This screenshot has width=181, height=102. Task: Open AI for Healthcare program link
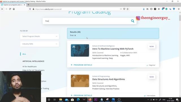29,67
